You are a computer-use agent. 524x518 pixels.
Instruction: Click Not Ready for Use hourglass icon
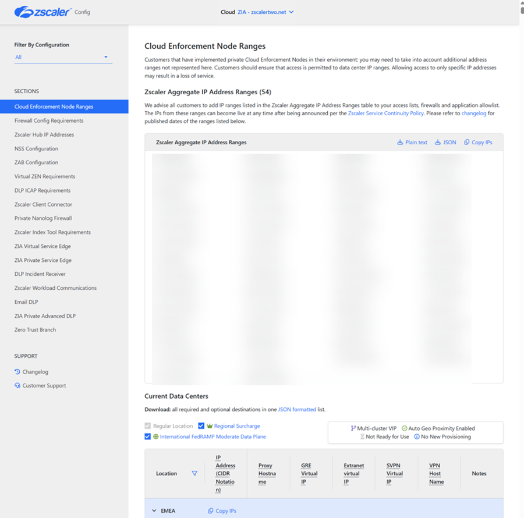tap(362, 437)
